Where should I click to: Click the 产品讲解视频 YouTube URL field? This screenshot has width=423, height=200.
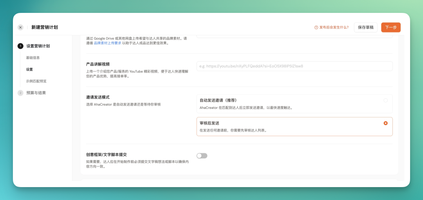[294, 66]
